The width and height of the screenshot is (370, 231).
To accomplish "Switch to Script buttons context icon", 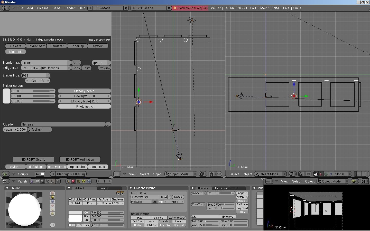I will tap(37, 181).
